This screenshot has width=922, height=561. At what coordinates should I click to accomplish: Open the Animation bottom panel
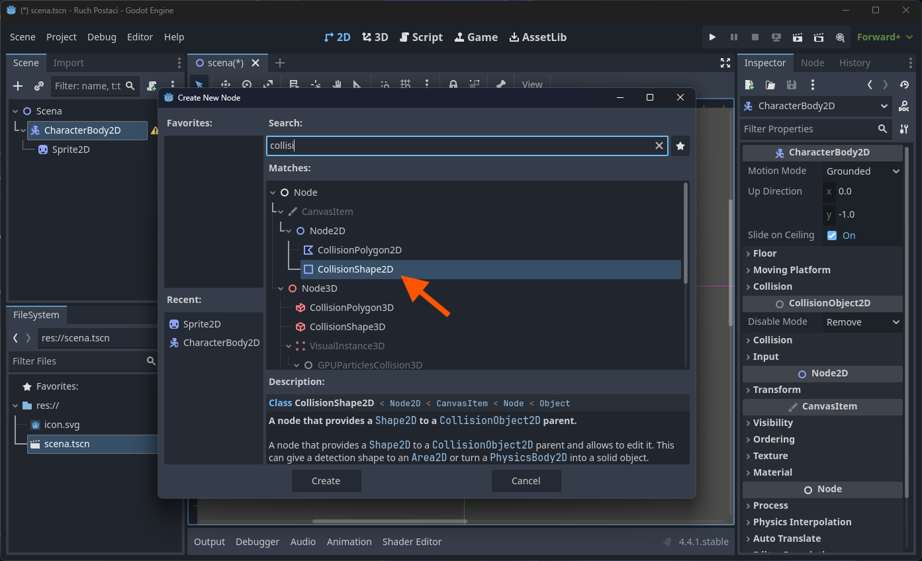click(x=349, y=542)
